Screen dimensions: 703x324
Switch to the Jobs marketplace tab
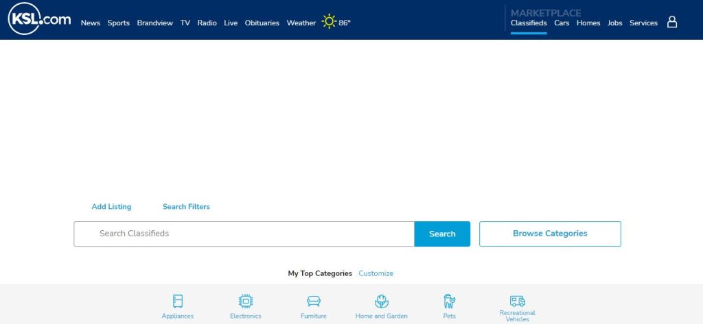614,23
